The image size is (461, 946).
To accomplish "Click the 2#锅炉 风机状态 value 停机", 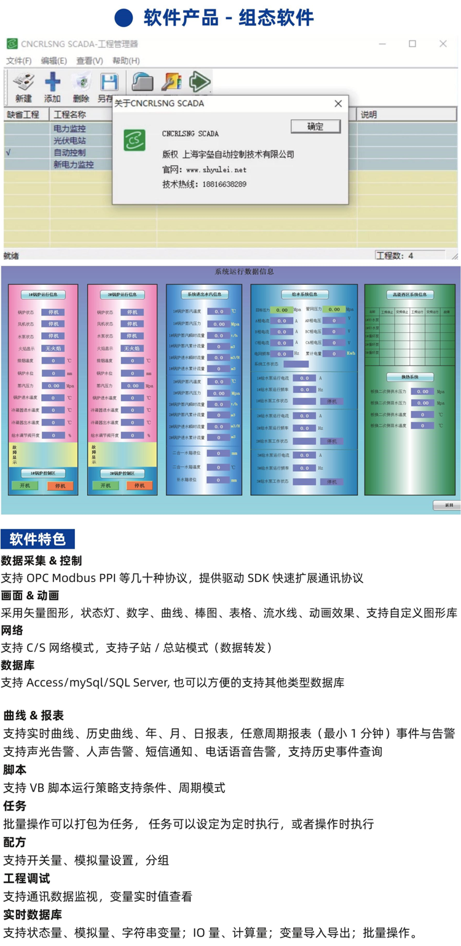I will coord(132,324).
